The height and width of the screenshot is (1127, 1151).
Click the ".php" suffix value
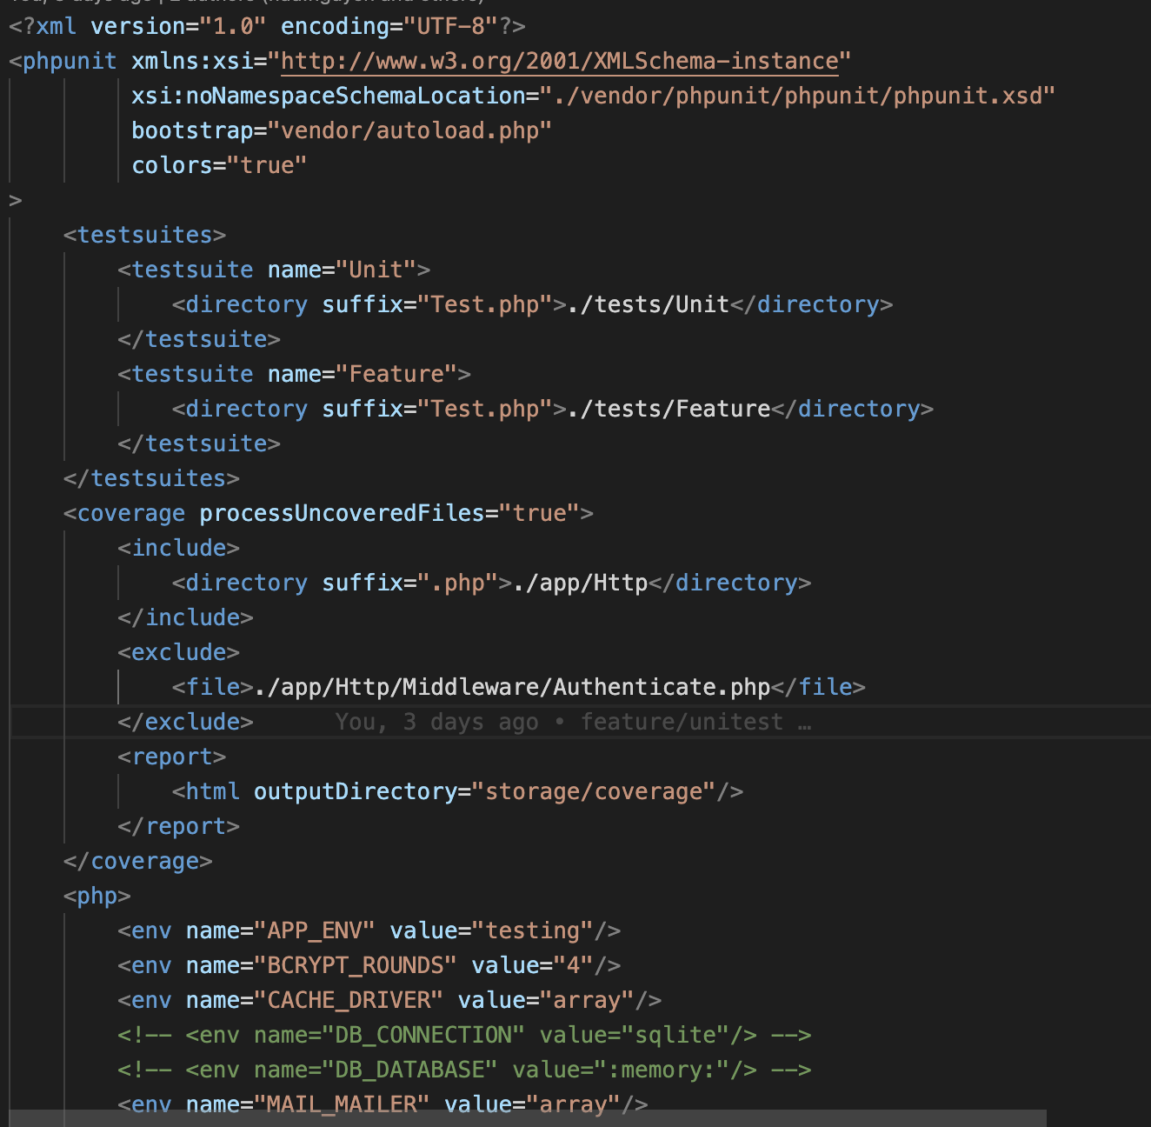(x=457, y=584)
